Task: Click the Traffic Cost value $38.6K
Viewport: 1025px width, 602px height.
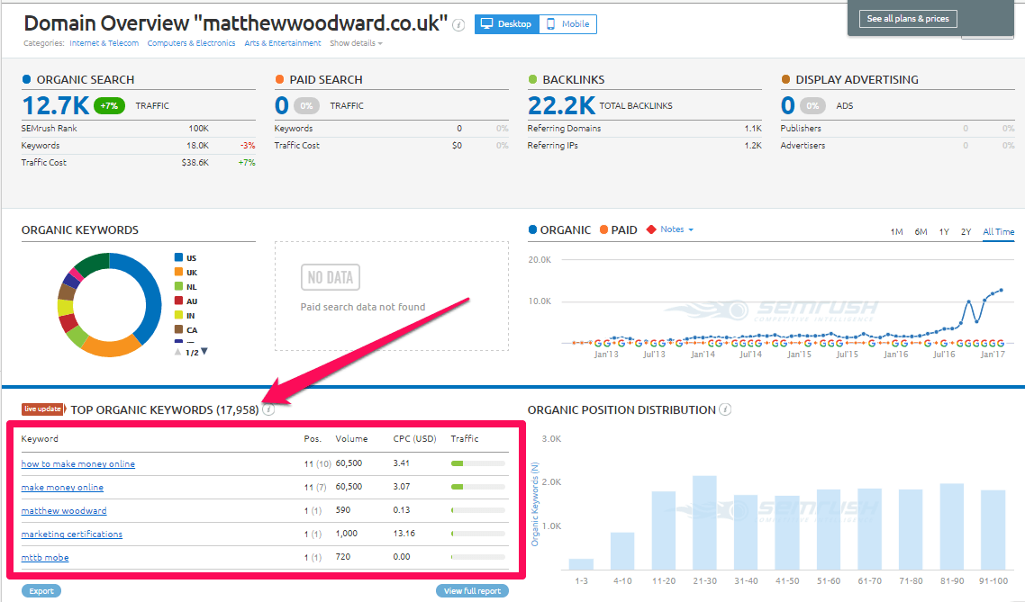Action: click(x=195, y=163)
